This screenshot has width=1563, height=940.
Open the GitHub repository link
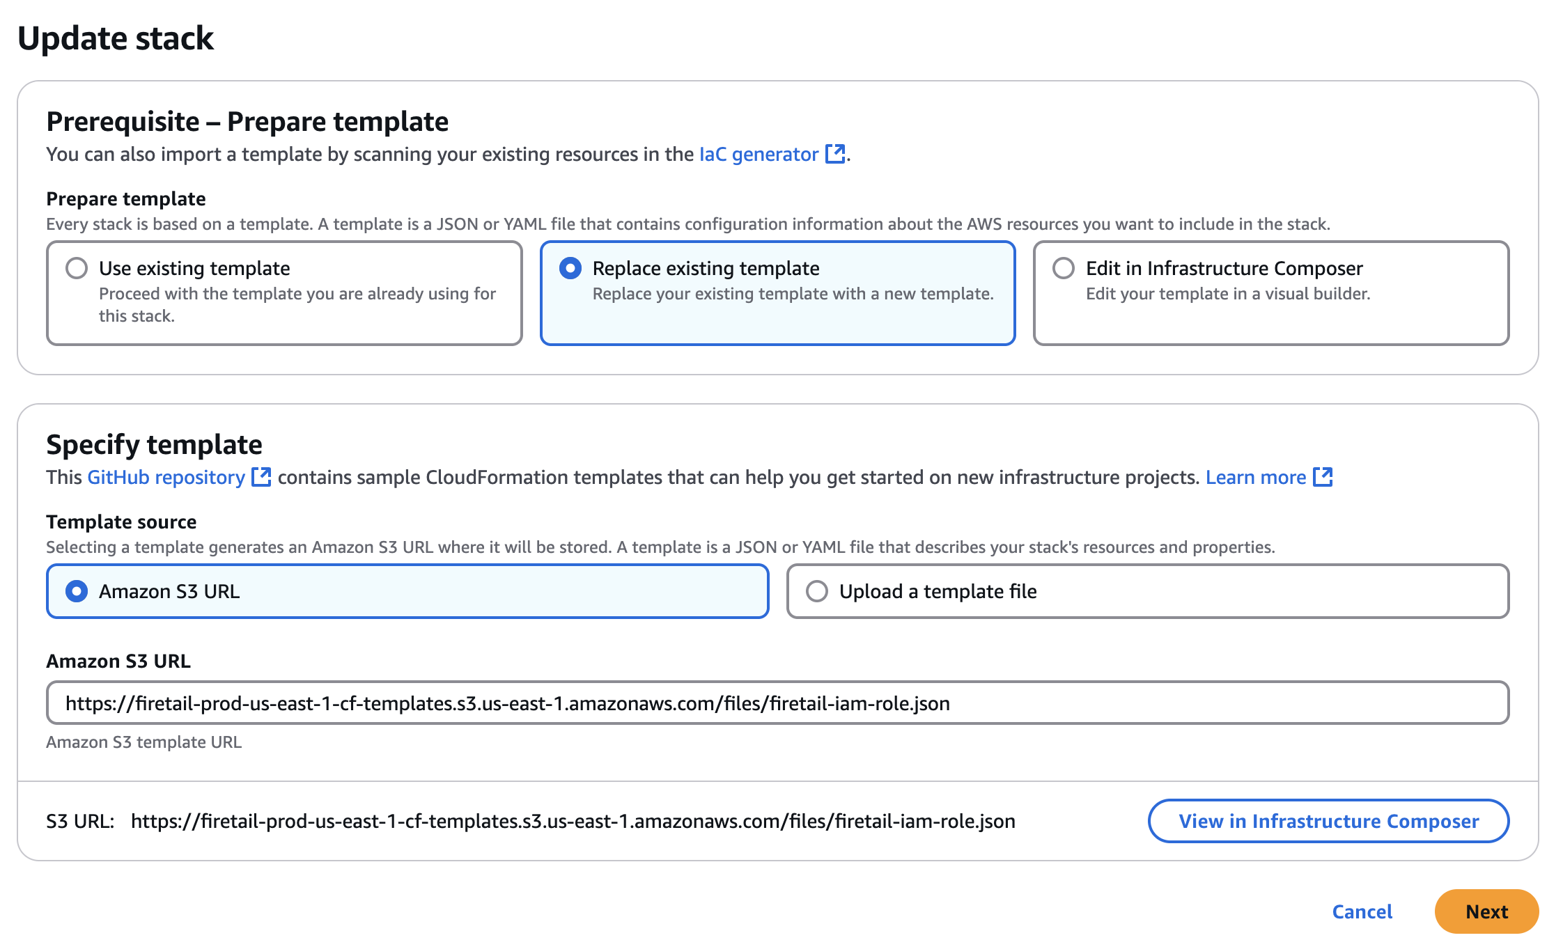pyautogui.click(x=166, y=477)
